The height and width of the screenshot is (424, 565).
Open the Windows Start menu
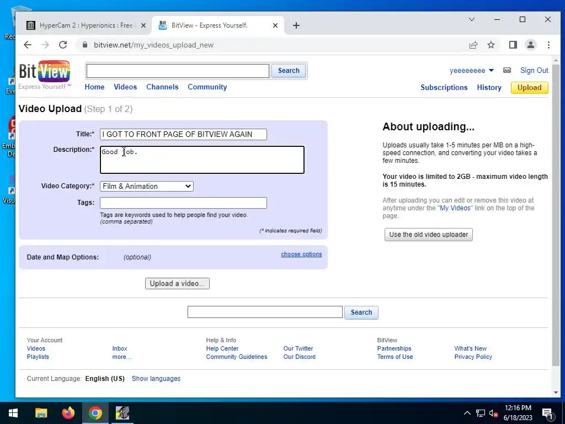point(13,413)
